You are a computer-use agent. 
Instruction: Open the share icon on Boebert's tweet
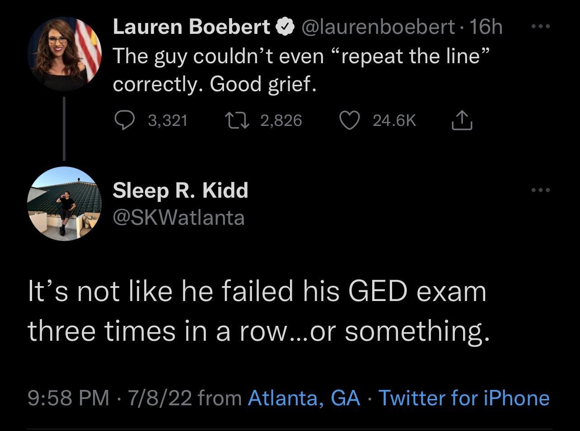click(461, 120)
